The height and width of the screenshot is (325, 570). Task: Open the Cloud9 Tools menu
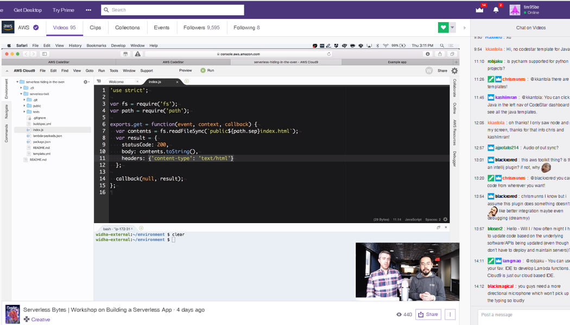pyautogui.click(x=114, y=71)
